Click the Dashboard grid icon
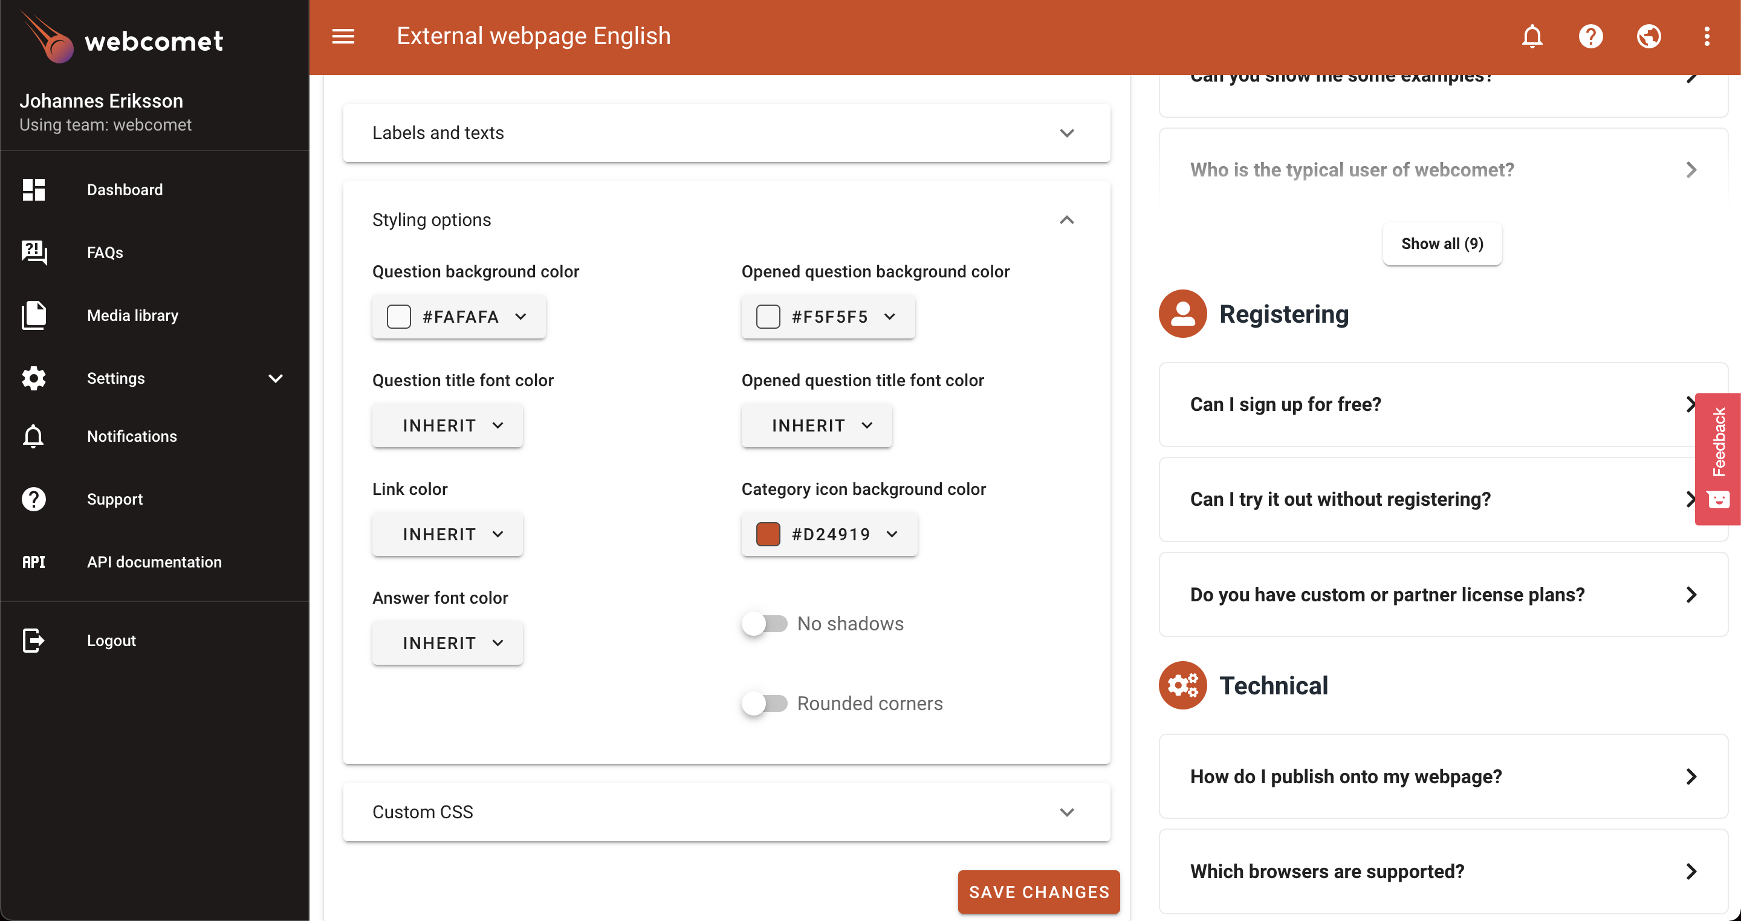 (x=33, y=190)
